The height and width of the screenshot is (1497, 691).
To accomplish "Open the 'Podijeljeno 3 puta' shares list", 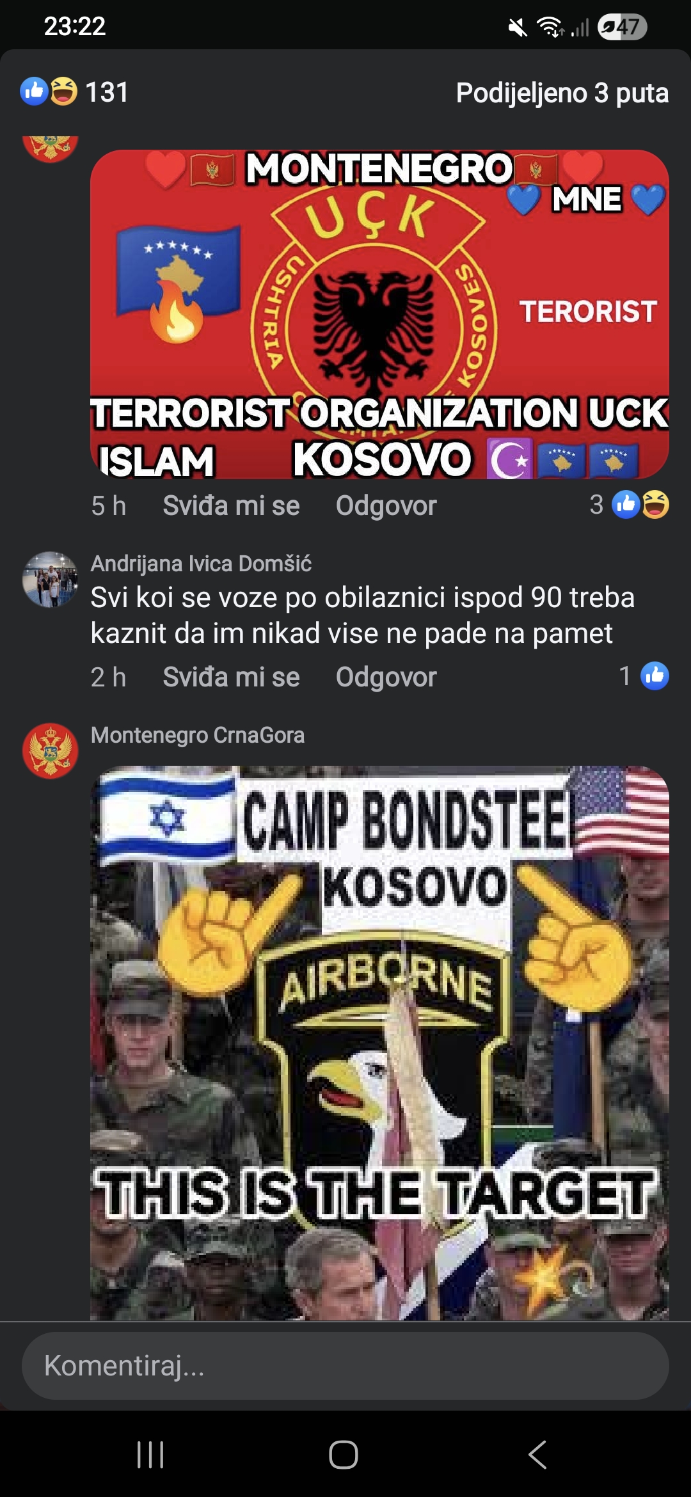I will (562, 93).
